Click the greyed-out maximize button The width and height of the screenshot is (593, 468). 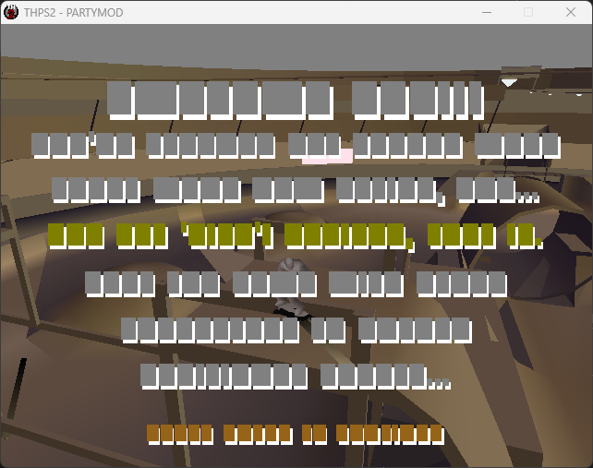tap(528, 13)
